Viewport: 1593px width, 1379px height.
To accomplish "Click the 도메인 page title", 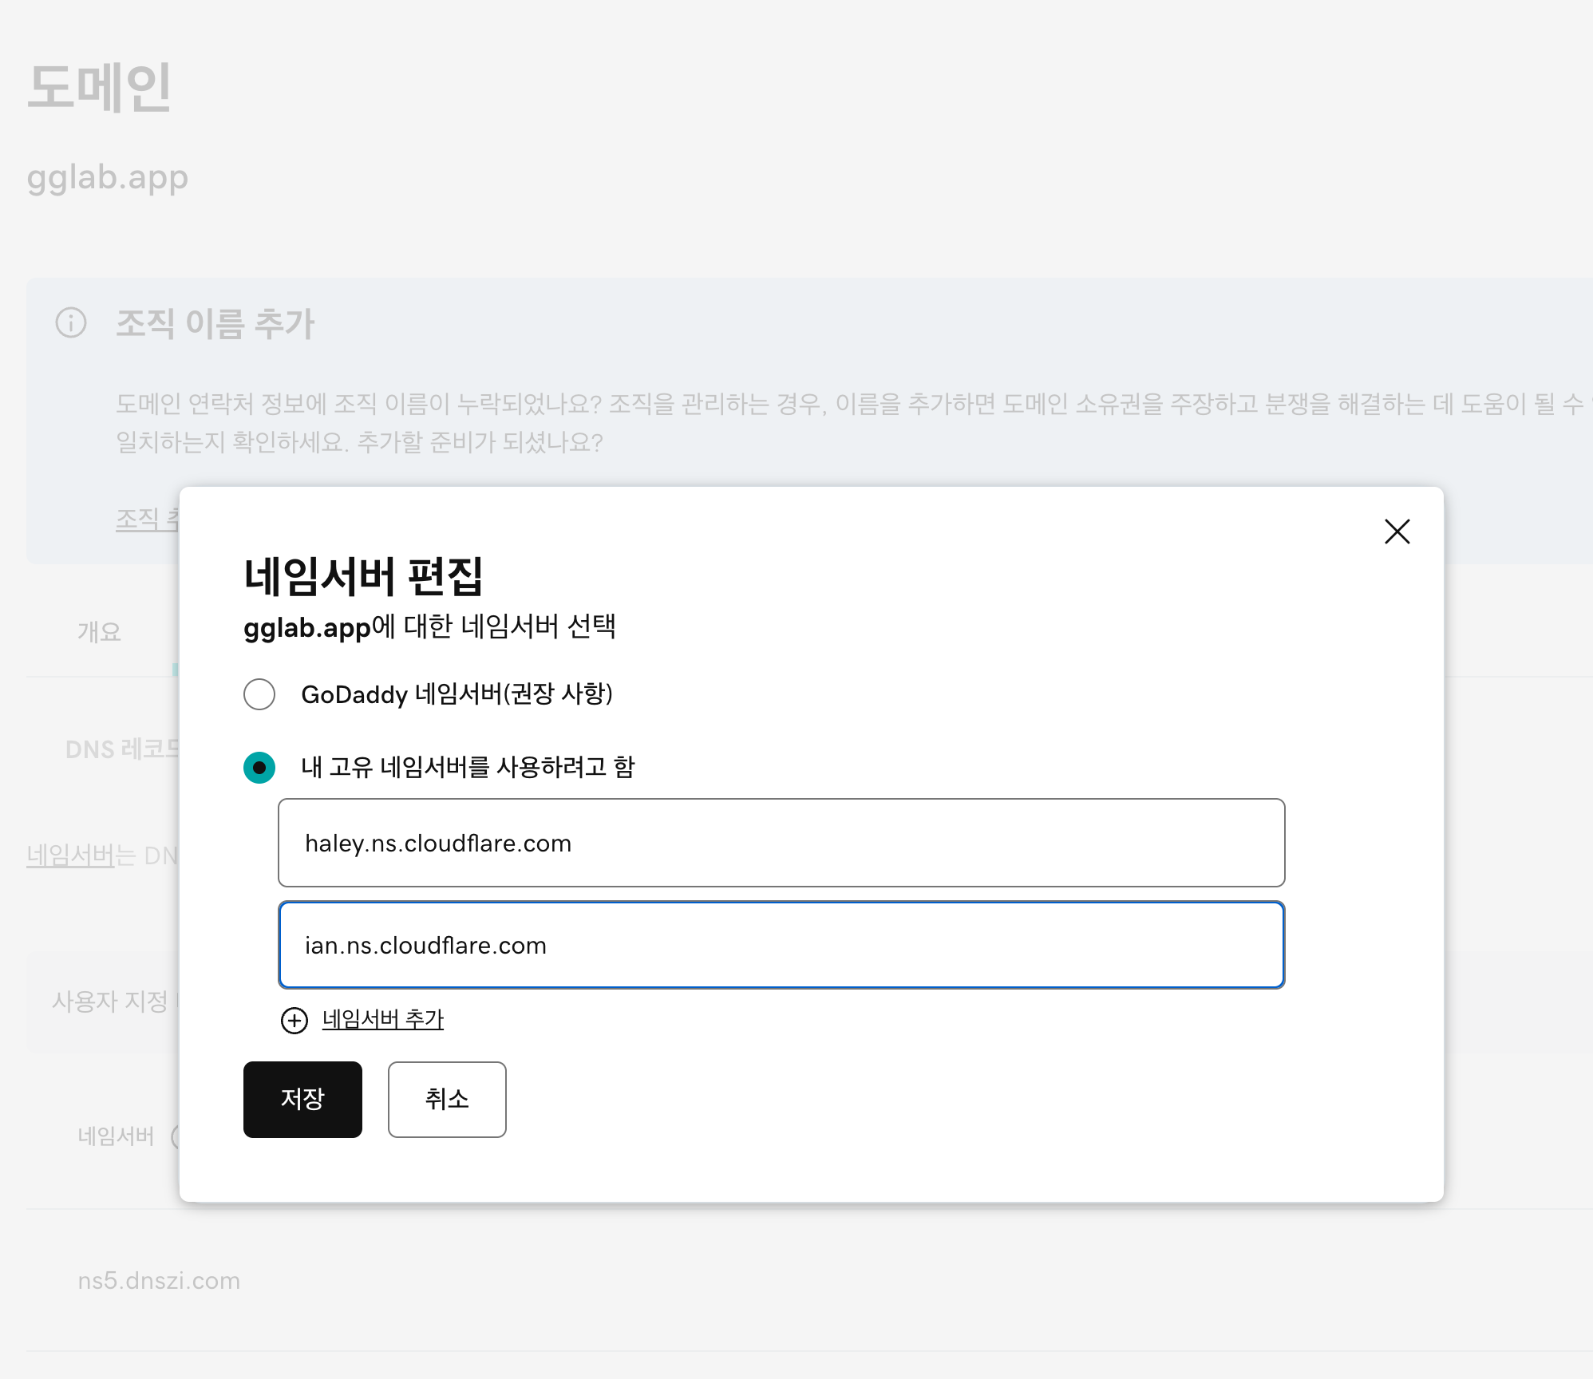I will pos(99,87).
